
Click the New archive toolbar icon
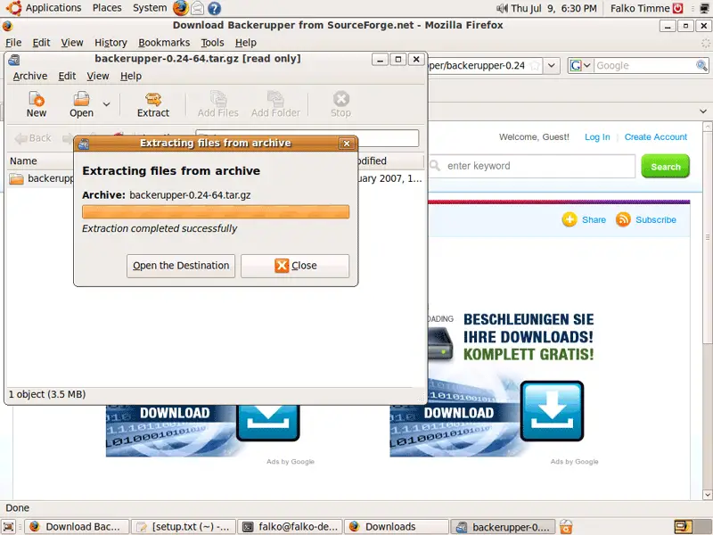point(36,104)
